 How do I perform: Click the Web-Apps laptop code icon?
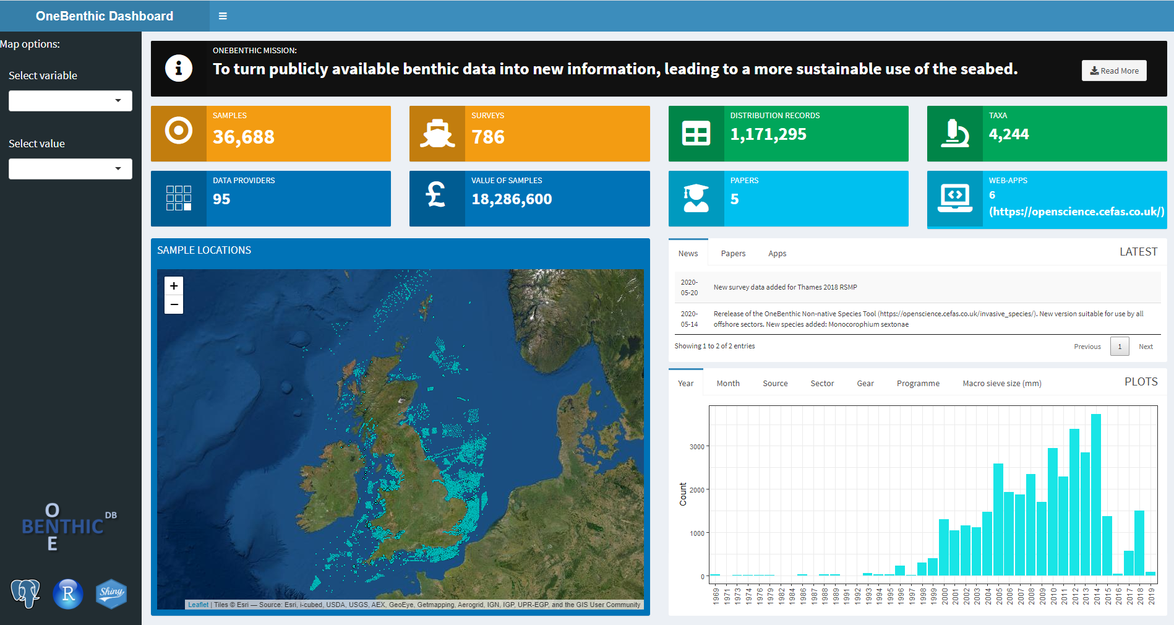click(954, 198)
